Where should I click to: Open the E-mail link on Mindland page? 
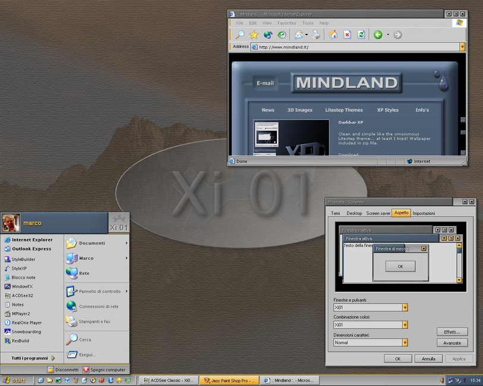[x=265, y=83]
